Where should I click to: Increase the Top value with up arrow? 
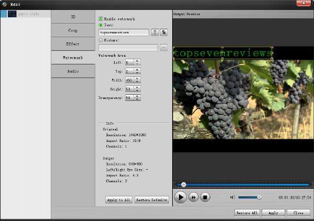(x=137, y=70)
